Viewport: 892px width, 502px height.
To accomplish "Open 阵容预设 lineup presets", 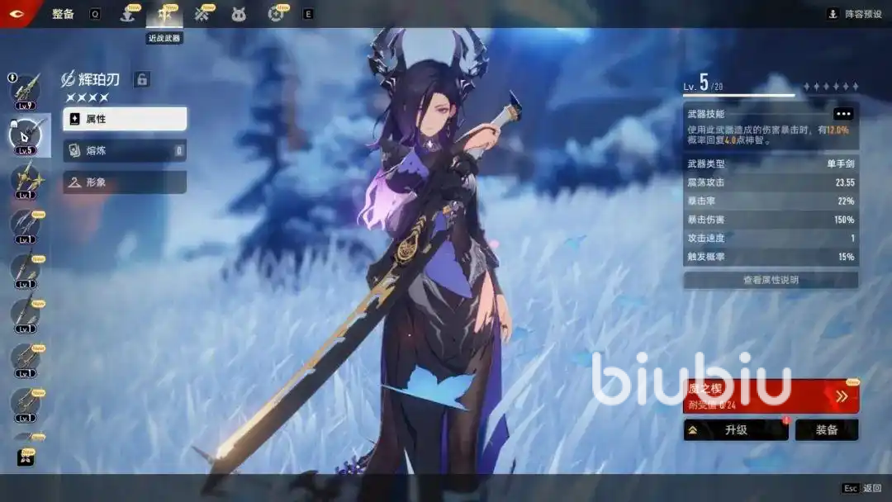I will [x=856, y=14].
